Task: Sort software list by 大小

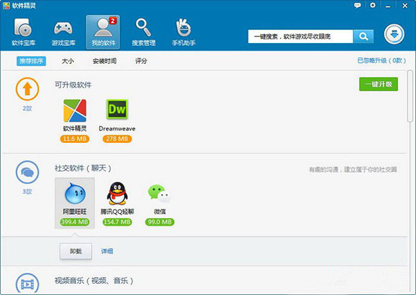Action: tap(68, 61)
